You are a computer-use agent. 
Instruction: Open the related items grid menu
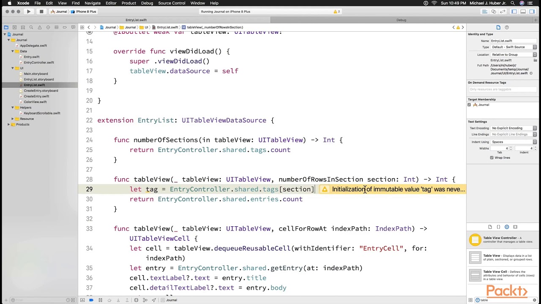pos(82,27)
